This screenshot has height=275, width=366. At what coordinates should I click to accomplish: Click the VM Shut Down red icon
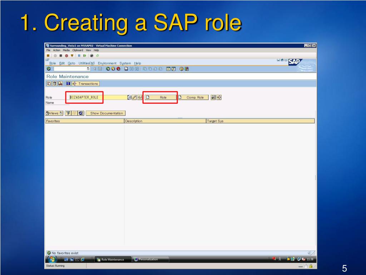pos(66,56)
